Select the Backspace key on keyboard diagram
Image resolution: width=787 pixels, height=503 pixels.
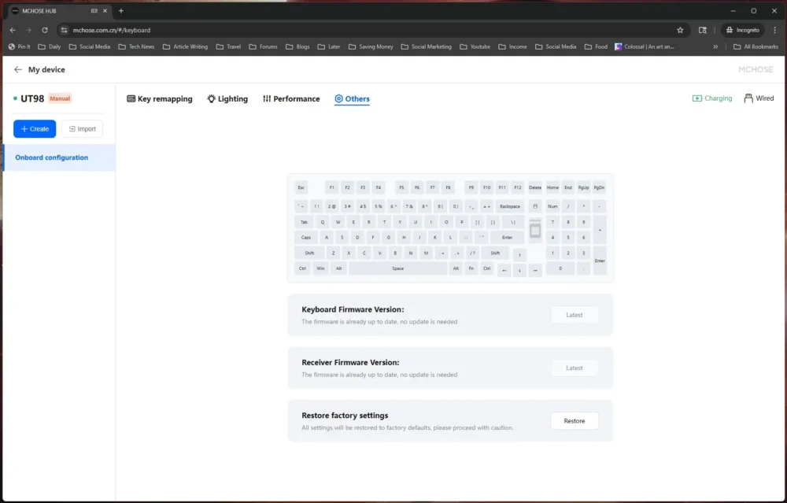coord(509,206)
